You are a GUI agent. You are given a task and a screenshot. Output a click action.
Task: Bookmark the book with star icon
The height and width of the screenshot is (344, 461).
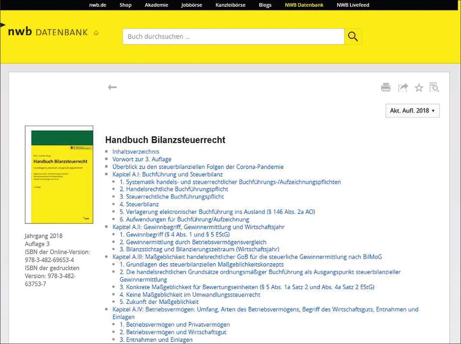(x=419, y=88)
